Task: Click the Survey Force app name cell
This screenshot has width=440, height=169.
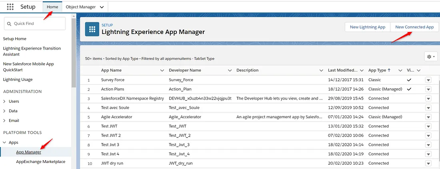Action: [x=112, y=80]
